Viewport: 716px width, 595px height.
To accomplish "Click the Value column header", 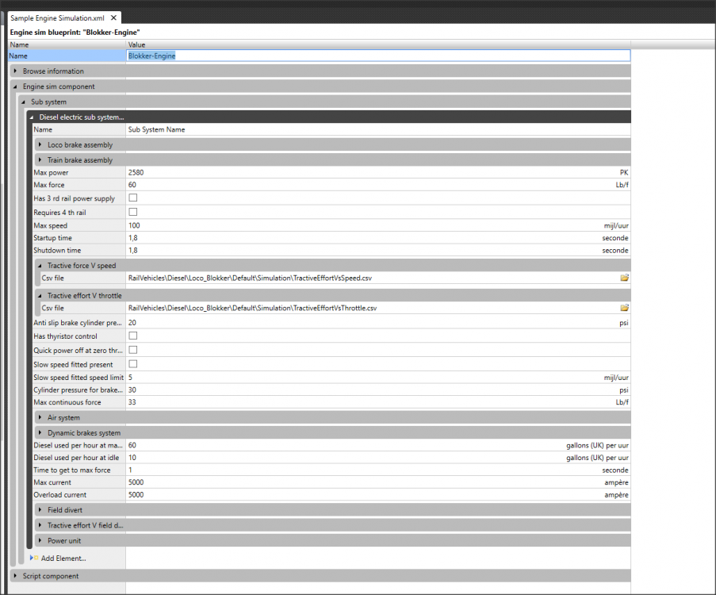I will point(136,45).
